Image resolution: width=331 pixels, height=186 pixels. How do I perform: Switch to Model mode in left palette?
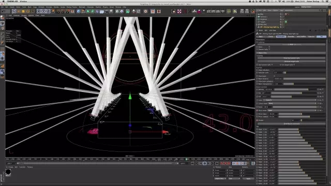(2, 23)
